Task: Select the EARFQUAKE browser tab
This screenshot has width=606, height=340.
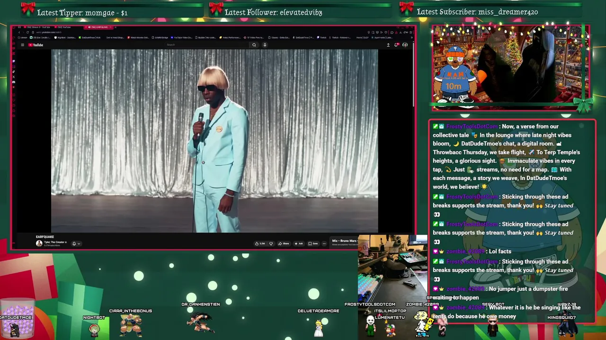Action: pos(98,27)
